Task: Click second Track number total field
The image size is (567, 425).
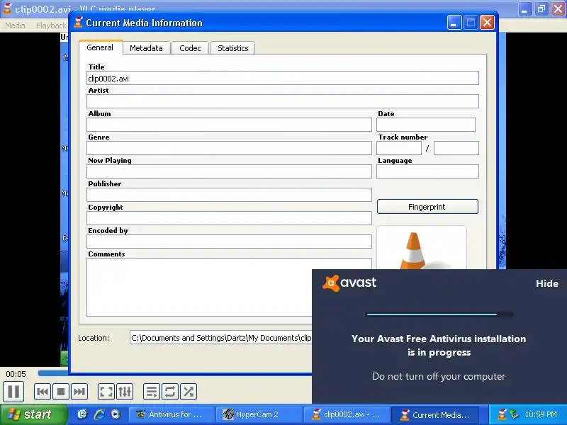Action: pyautogui.click(x=456, y=148)
